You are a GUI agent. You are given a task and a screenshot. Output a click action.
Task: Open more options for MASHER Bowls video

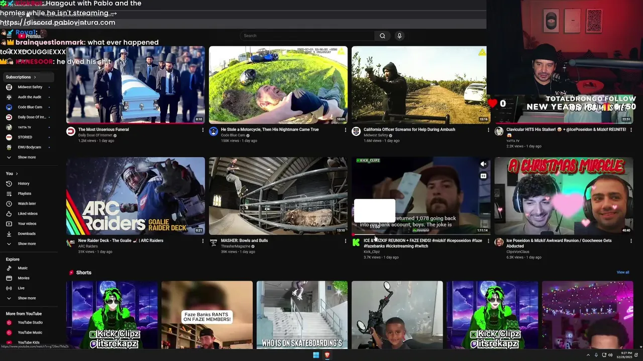346,241
